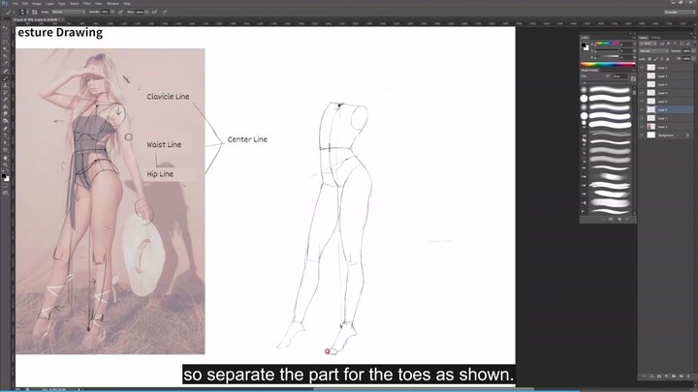Hide the highlighted selected layer
Viewport: 698px width, 392px height.
click(x=642, y=109)
